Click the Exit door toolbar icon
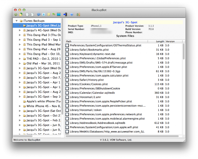The width and height of the screenshot is (198, 159). (x=78, y=14)
